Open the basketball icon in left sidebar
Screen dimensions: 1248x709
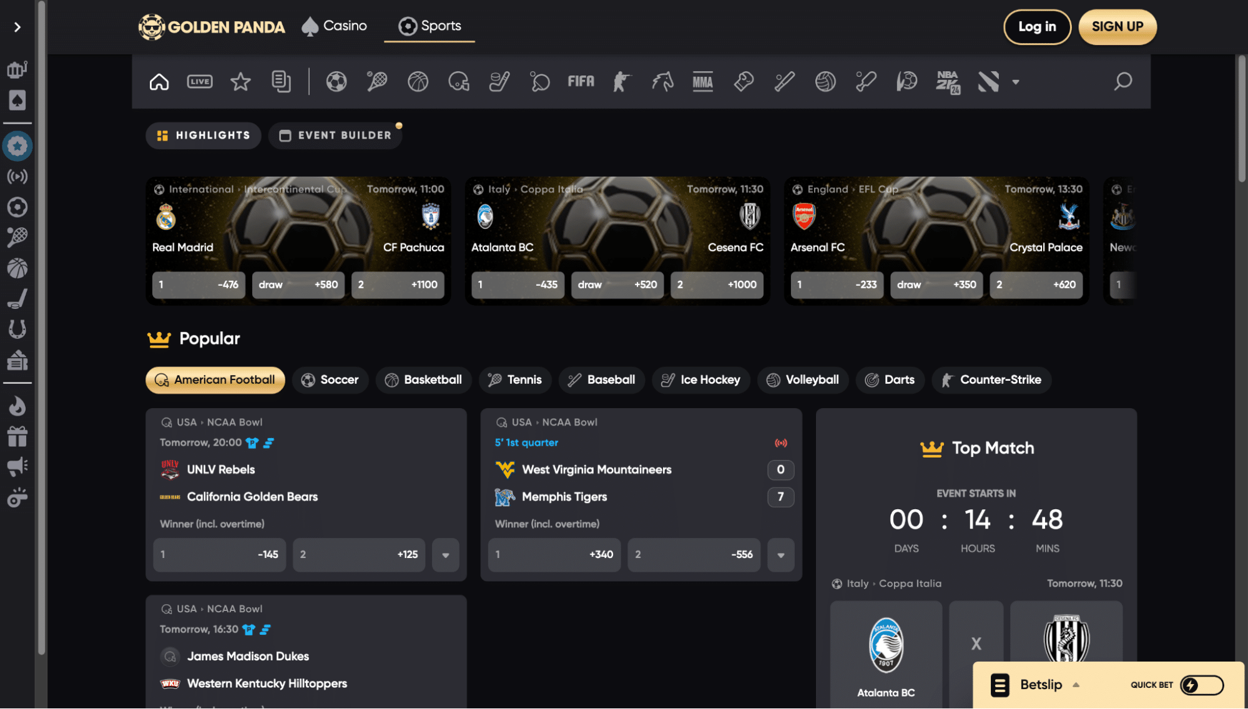(17, 268)
